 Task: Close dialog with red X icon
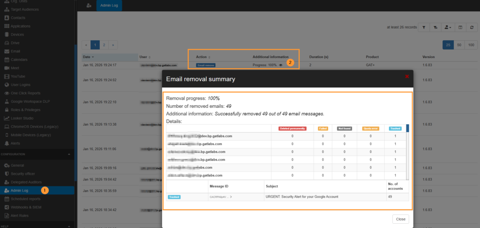pos(406,76)
